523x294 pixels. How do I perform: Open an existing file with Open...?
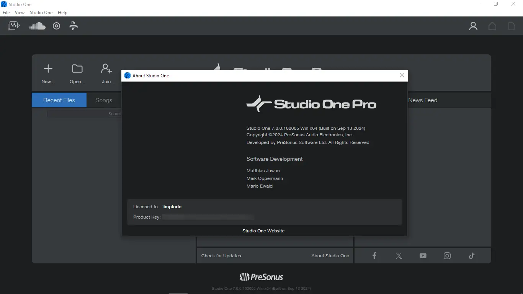point(77,74)
